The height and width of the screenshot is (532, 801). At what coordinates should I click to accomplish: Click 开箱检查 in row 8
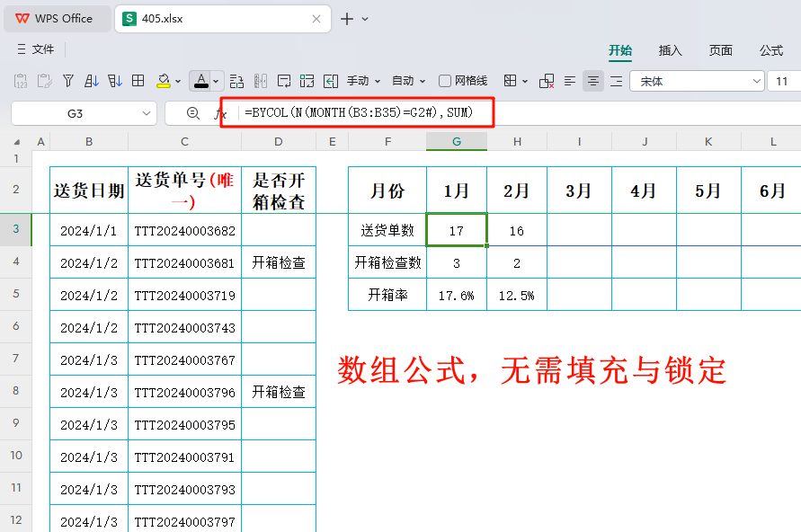279,392
